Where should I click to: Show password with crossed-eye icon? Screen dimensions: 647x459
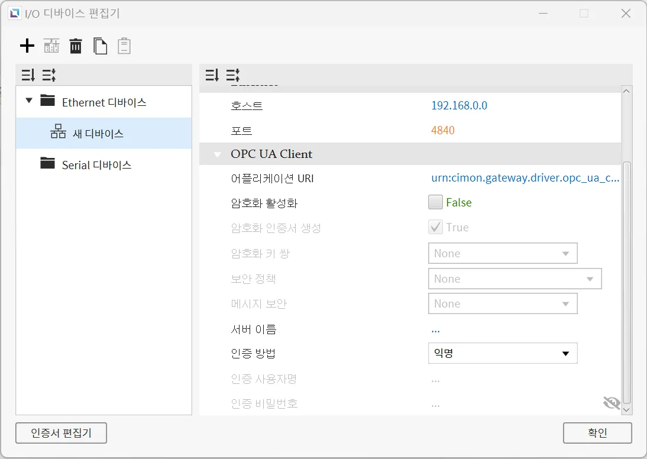point(611,403)
